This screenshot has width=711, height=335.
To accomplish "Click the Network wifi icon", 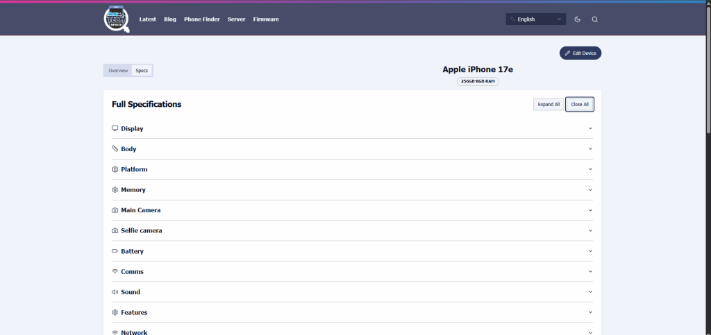I will tap(115, 332).
